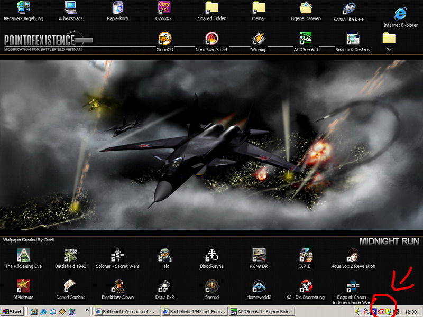Launch O.R.B. game shortcut

tap(306, 259)
